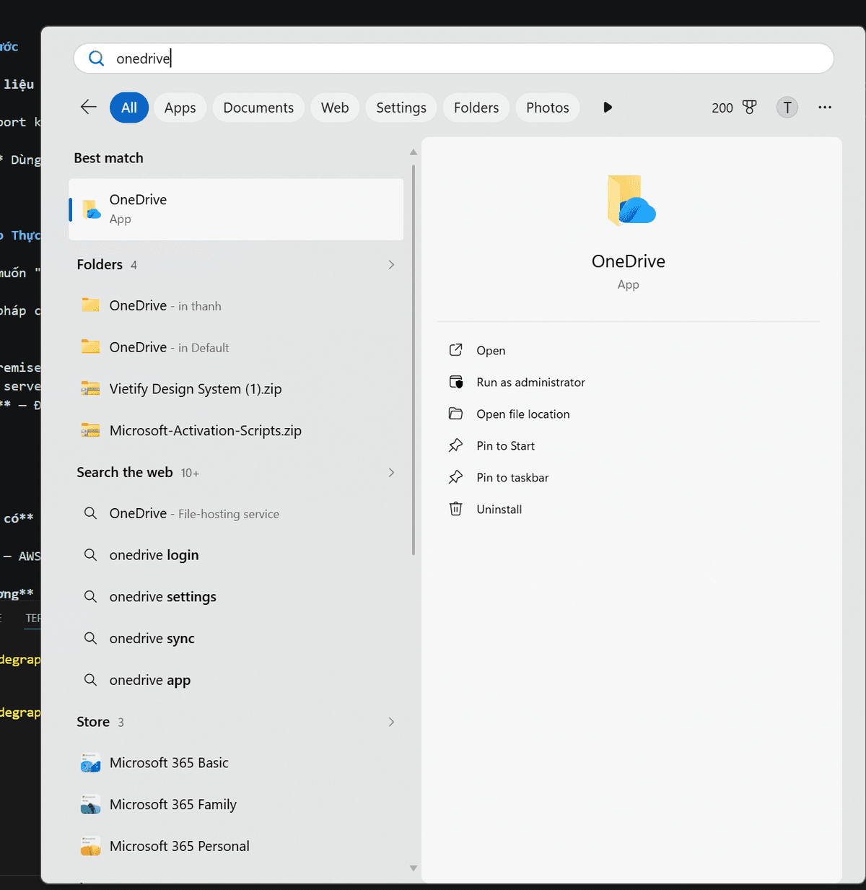This screenshot has height=890, width=866.
Task: Select the 'onedrive login' web suggestion
Action: point(236,555)
